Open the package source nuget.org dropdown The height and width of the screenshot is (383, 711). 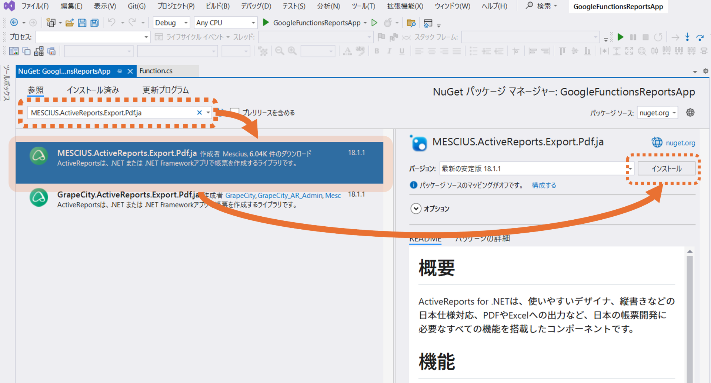point(658,113)
